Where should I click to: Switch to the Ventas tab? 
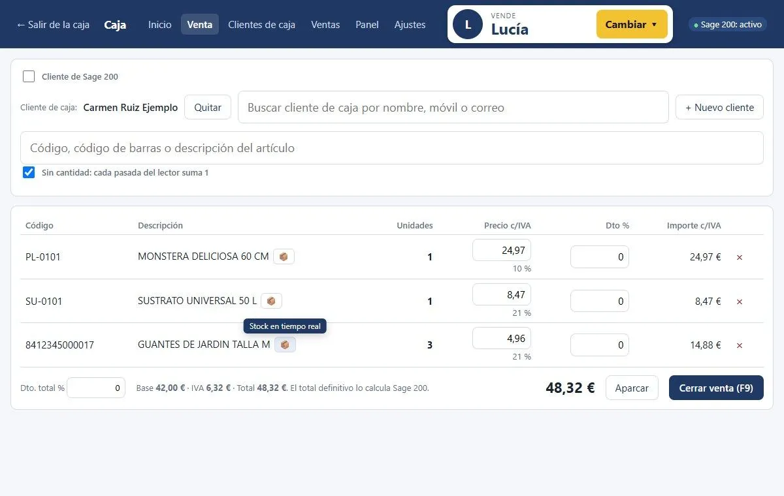325,24
